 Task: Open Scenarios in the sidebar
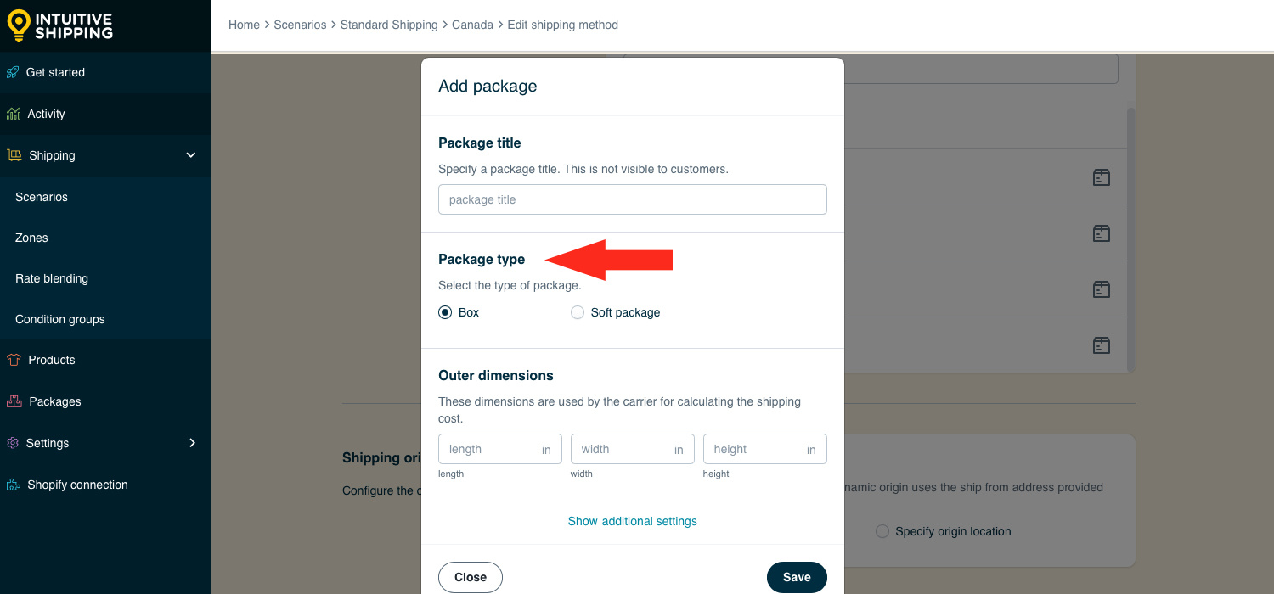(42, 197)
